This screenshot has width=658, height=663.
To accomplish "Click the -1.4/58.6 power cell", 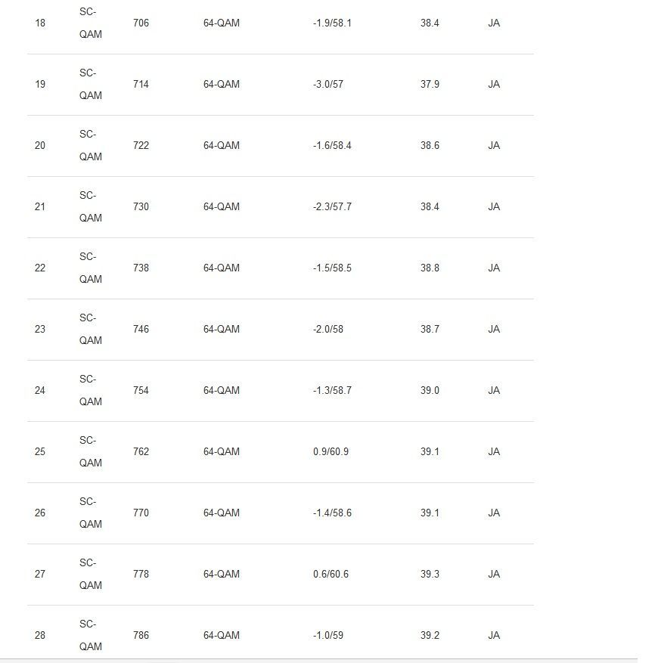I will (331, 513).
